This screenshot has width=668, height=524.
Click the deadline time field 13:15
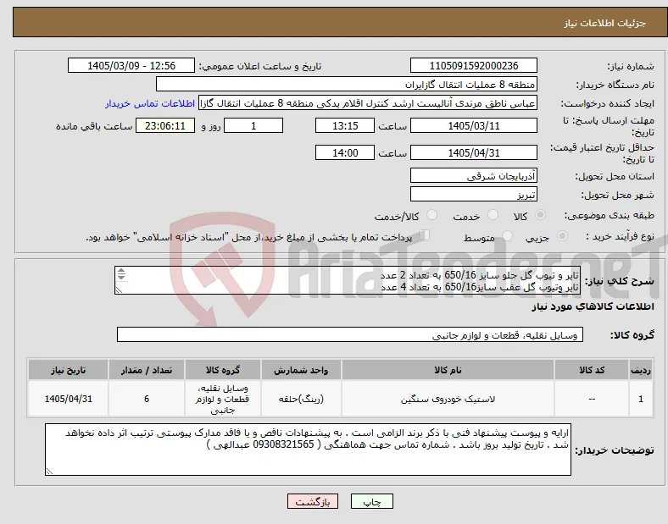click(x=345, y=126)
